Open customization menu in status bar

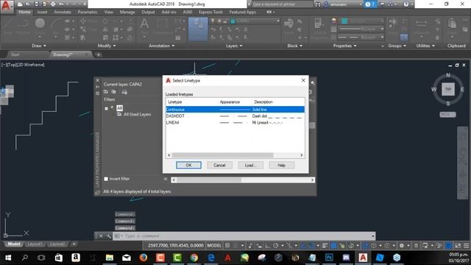(466, 245)
